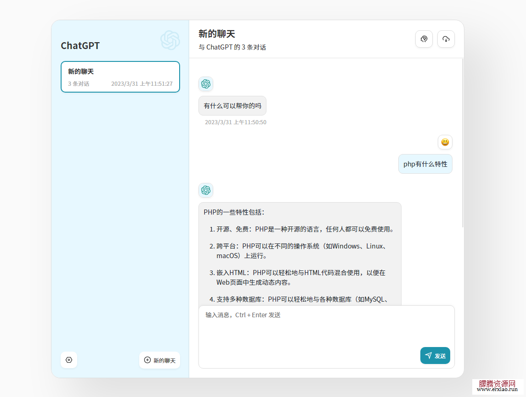Click the timestamp 2023/3/31 上午11:50:50
The height and width of the screenshot is (397, 526).
click(236, 122)
